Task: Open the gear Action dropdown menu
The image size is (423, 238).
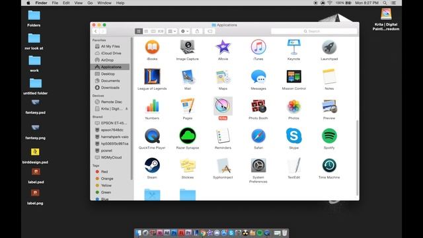Action: tap(184, 31)
